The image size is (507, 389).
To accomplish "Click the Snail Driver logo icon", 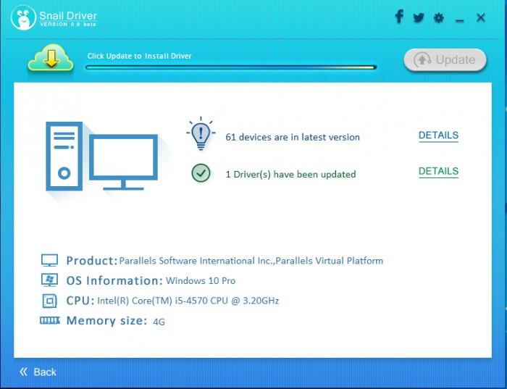I will (x=23, y=18).
